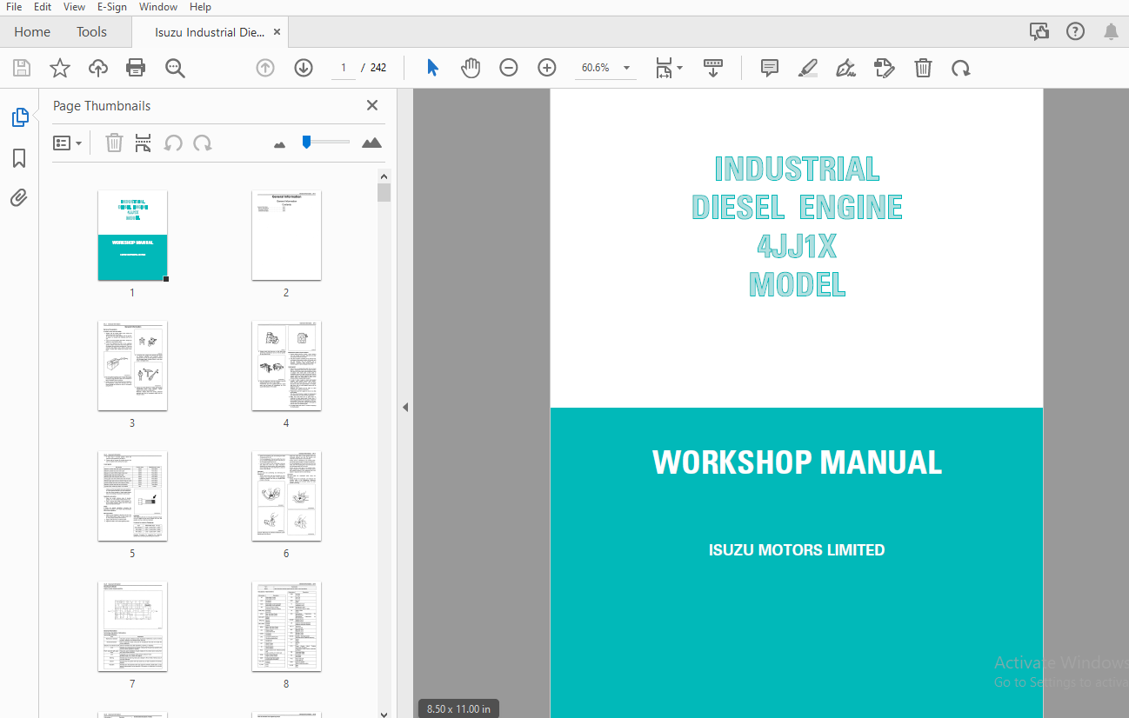
Task: Open the View menu
Action: 74,7
